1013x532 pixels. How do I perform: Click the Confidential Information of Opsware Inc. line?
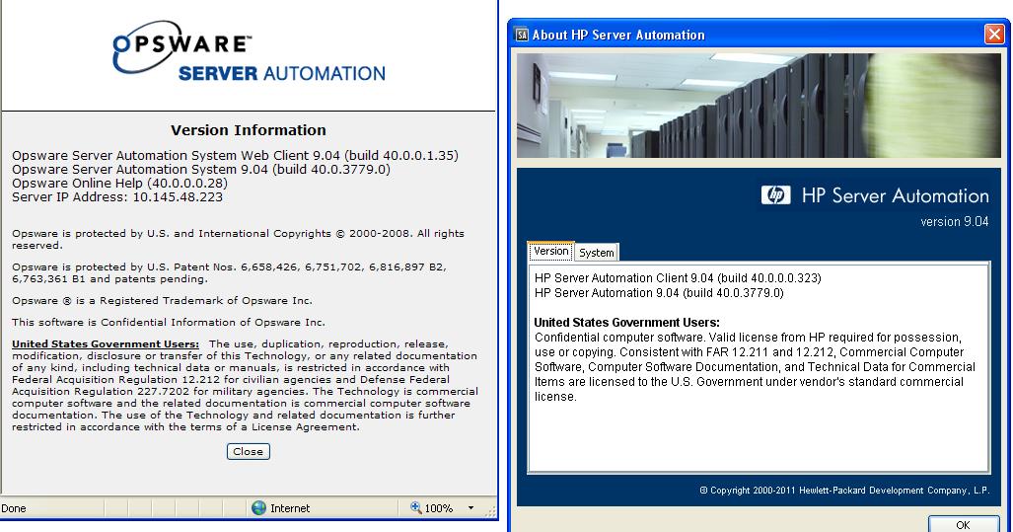(x=169, y=322)
